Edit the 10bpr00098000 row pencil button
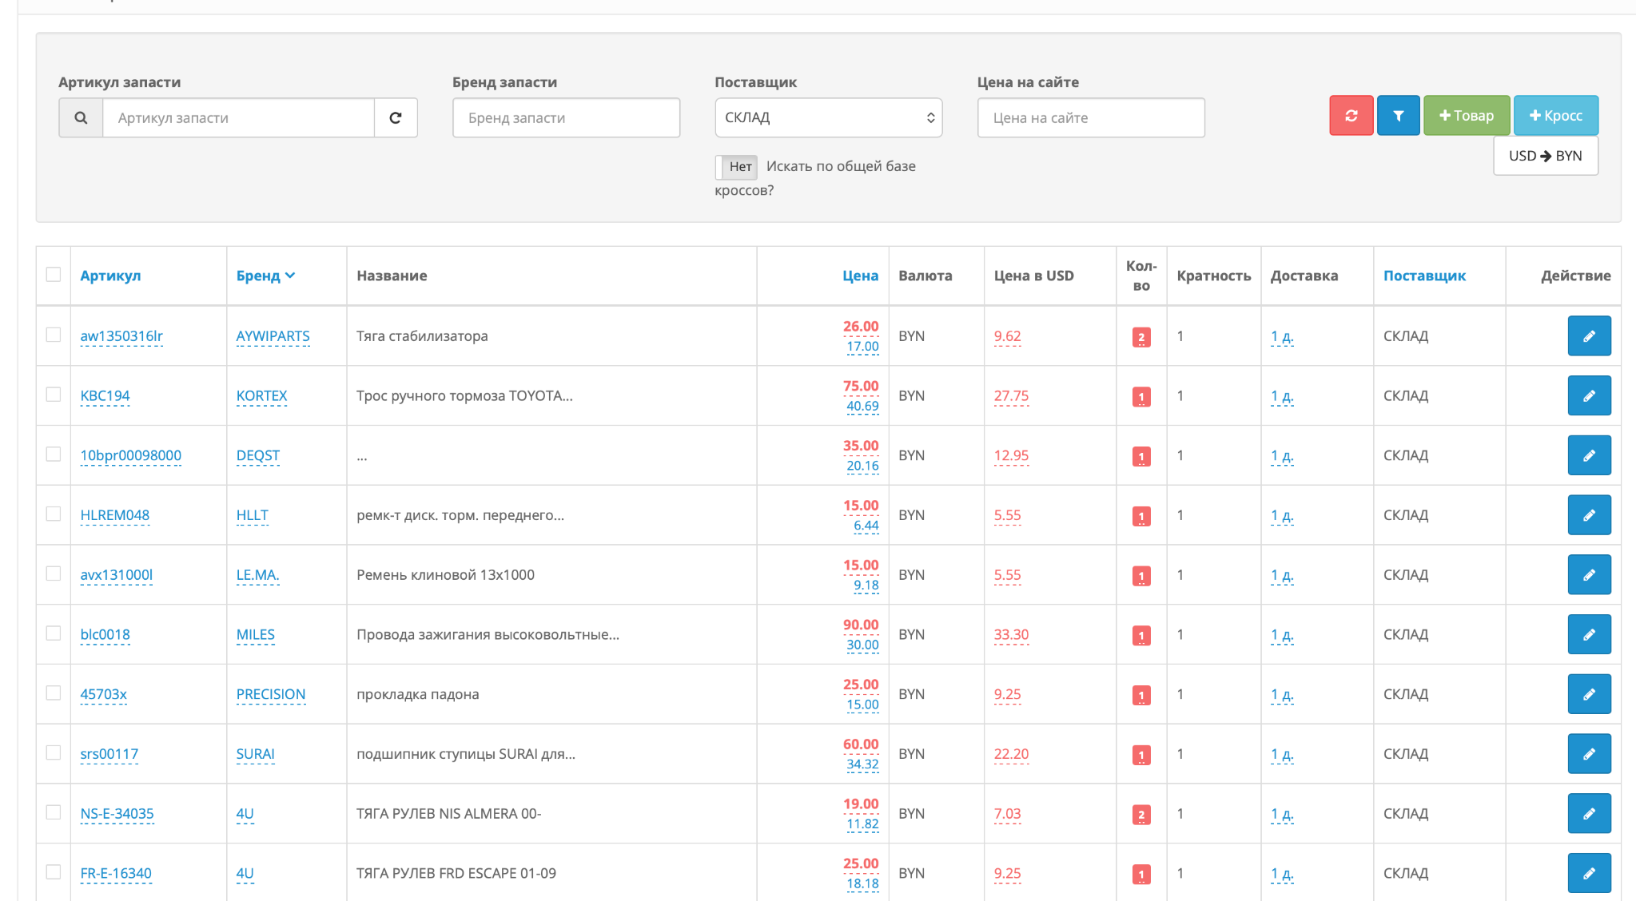The image size is (1636, 901). tap(1589, 455)
